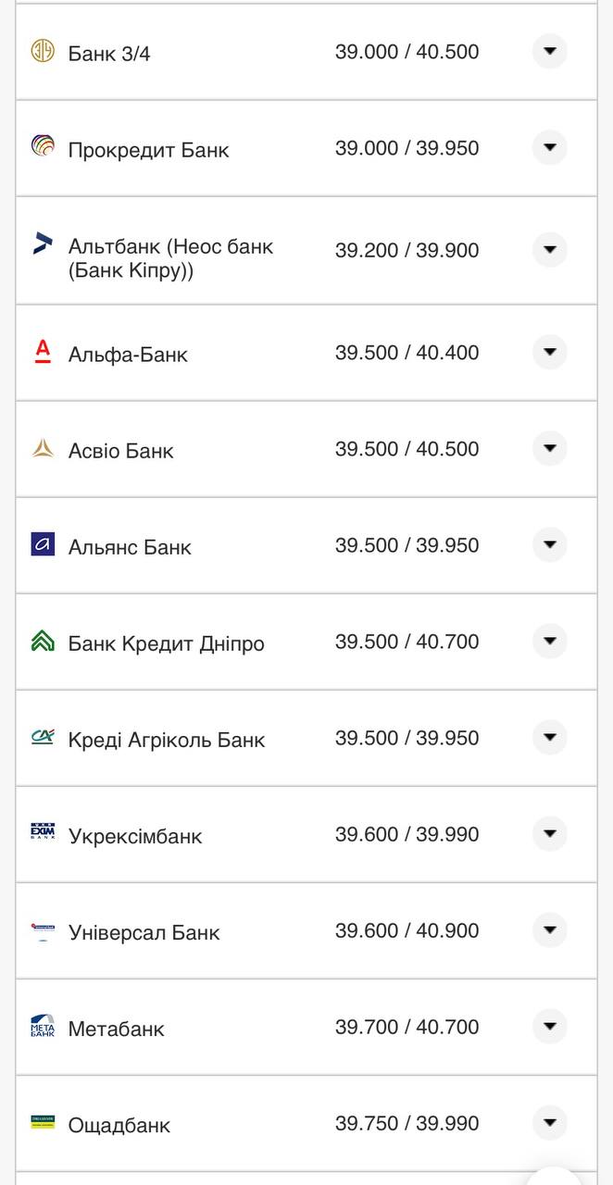Click the Альянс Банк blue logo icon
The height and width of the screenshot is (1185, 613).
coord(41,546)
